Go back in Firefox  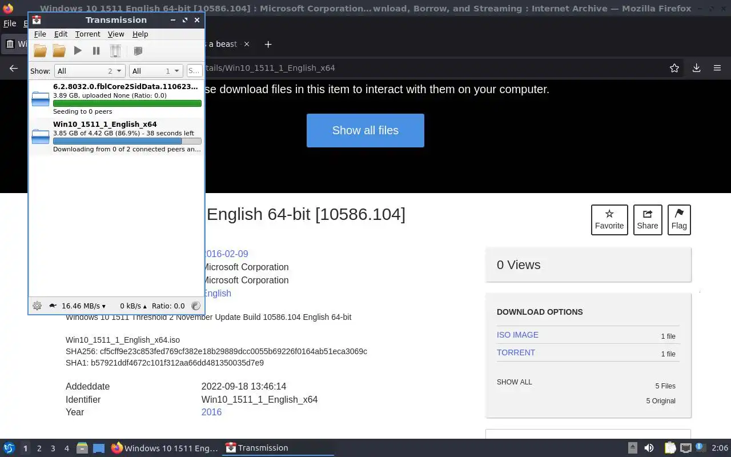coord(14,68)
